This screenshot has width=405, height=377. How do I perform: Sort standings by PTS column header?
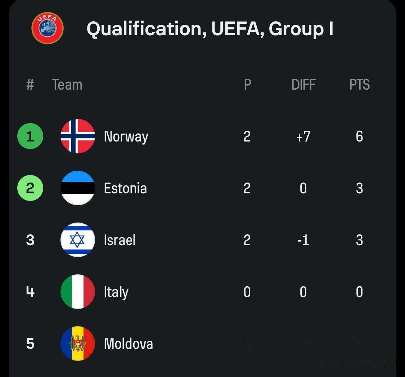[360, 85]
